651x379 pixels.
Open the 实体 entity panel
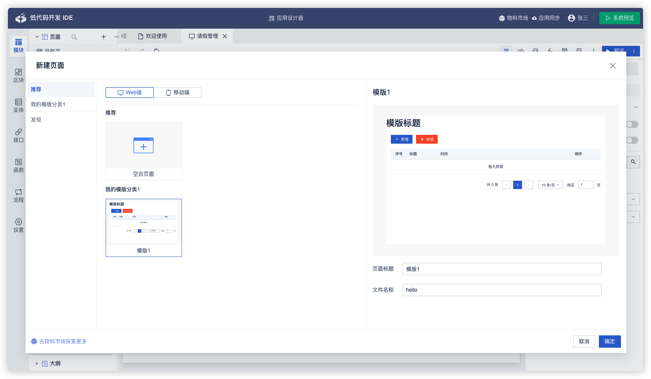pos(18,105)
